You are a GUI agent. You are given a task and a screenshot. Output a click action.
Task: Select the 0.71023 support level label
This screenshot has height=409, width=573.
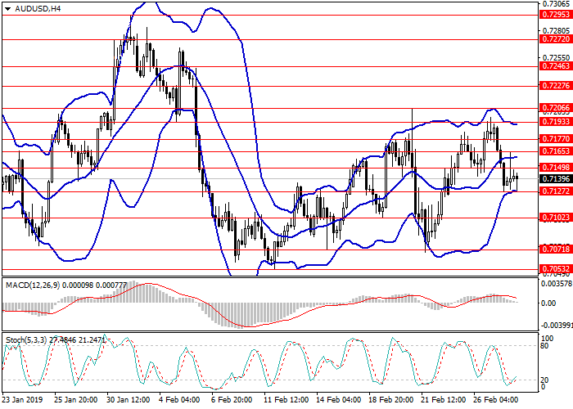pyautogui.click(x=553, y=218)
